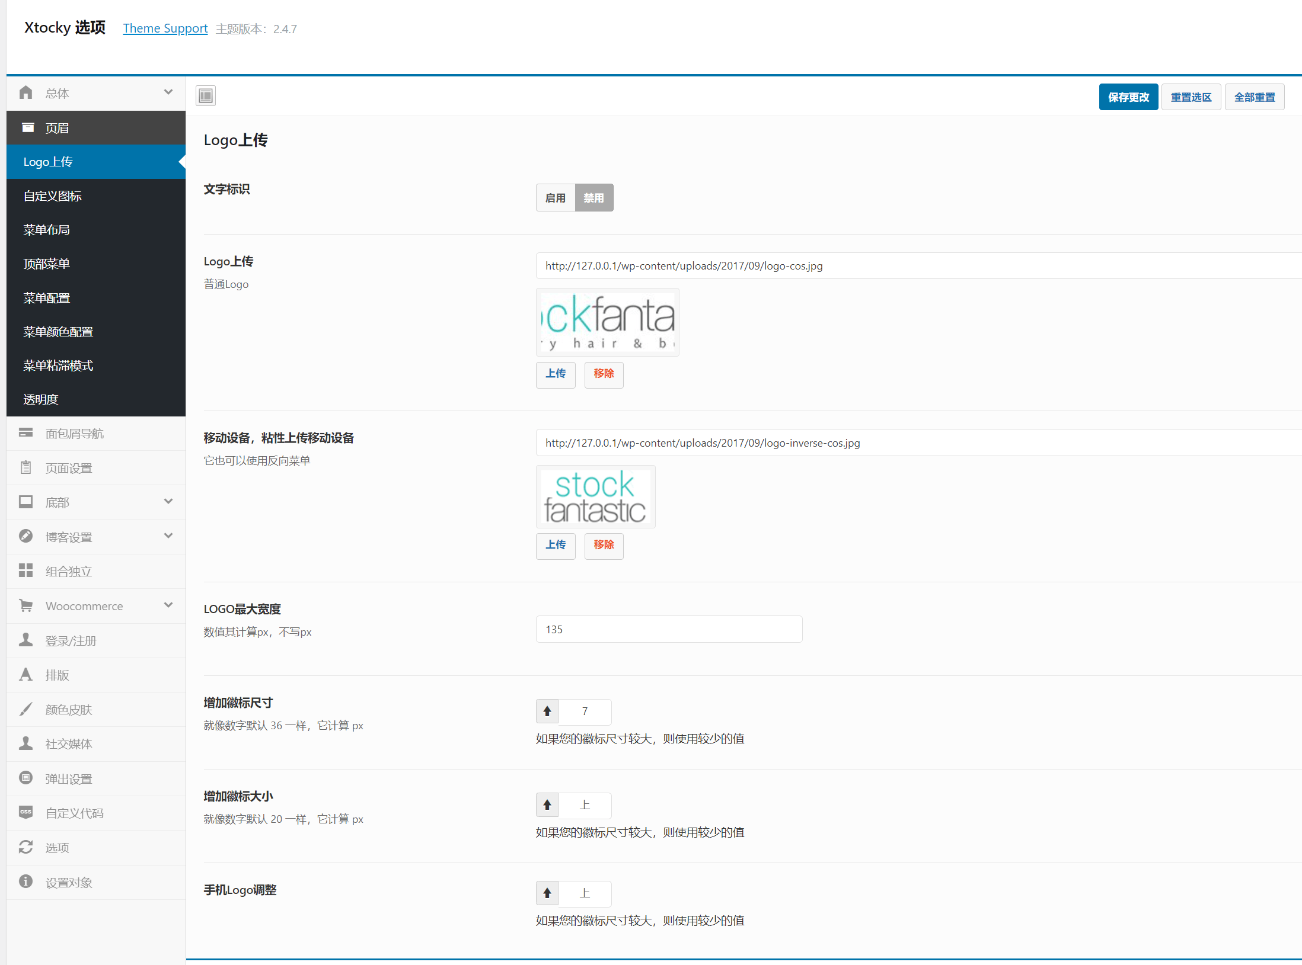Toggle the expand-all sections icon
Screen dimensions: 1302x965
pos(206,95)
